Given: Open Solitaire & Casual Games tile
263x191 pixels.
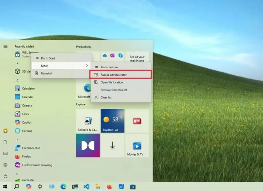Looking at the screenshot, I should point(88,121).
